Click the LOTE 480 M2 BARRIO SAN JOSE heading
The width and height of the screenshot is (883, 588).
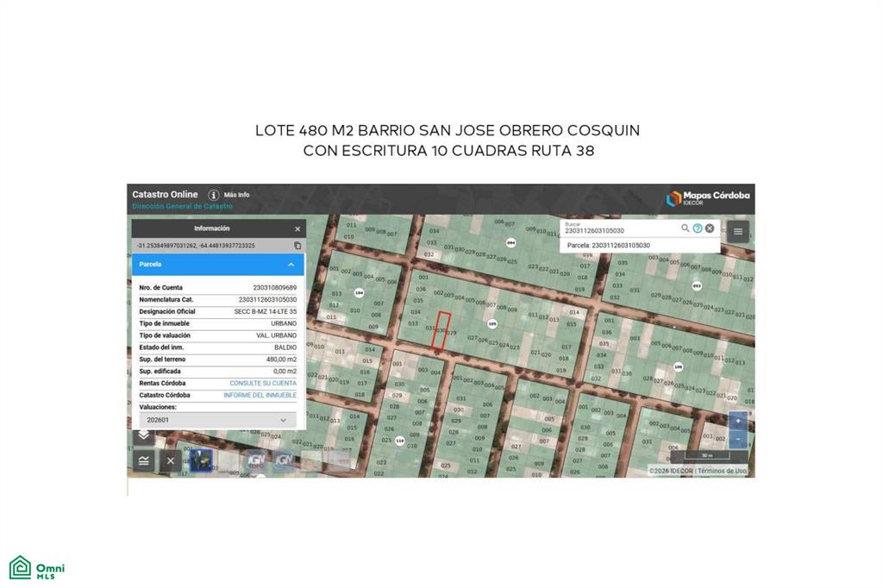click(448, 131)
